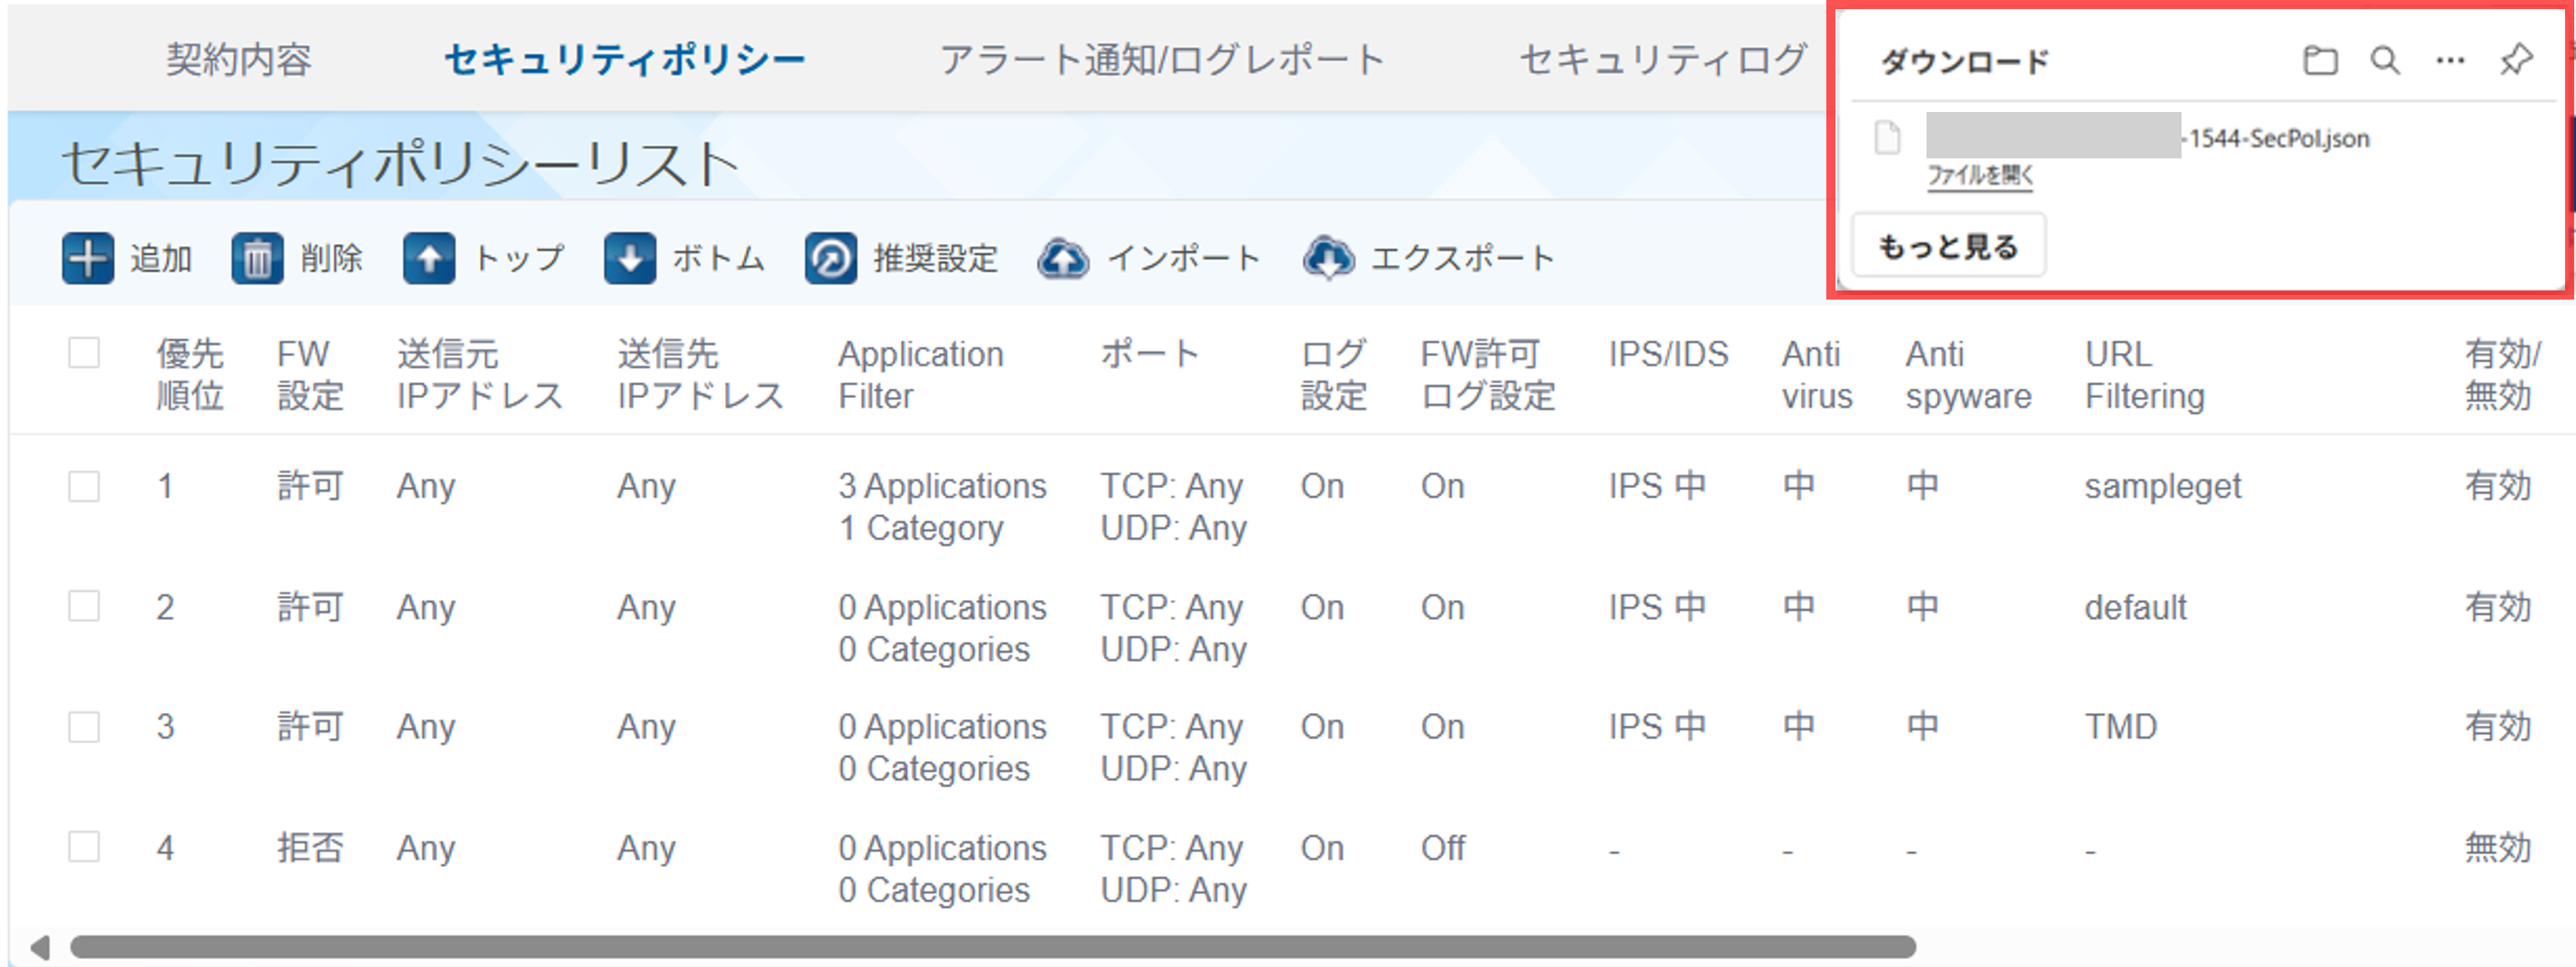Click the 拒否 cell in row 4
Image resolution: width=2576 pixels, height=967 pixels.
[310, 848]
